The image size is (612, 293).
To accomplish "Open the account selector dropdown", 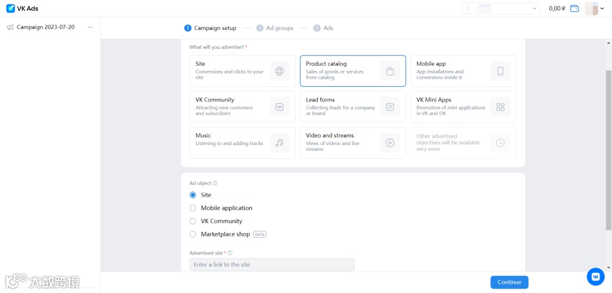I will [x=500, y=9].
